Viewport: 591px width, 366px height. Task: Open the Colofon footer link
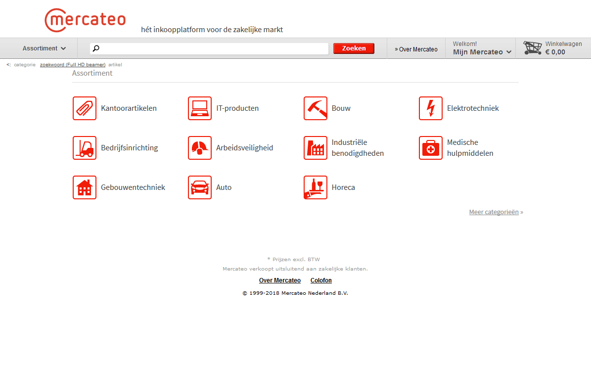tap(321, 280)
